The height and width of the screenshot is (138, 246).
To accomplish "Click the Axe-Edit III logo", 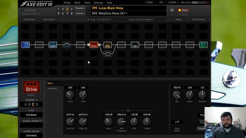I will pos(37,3).
